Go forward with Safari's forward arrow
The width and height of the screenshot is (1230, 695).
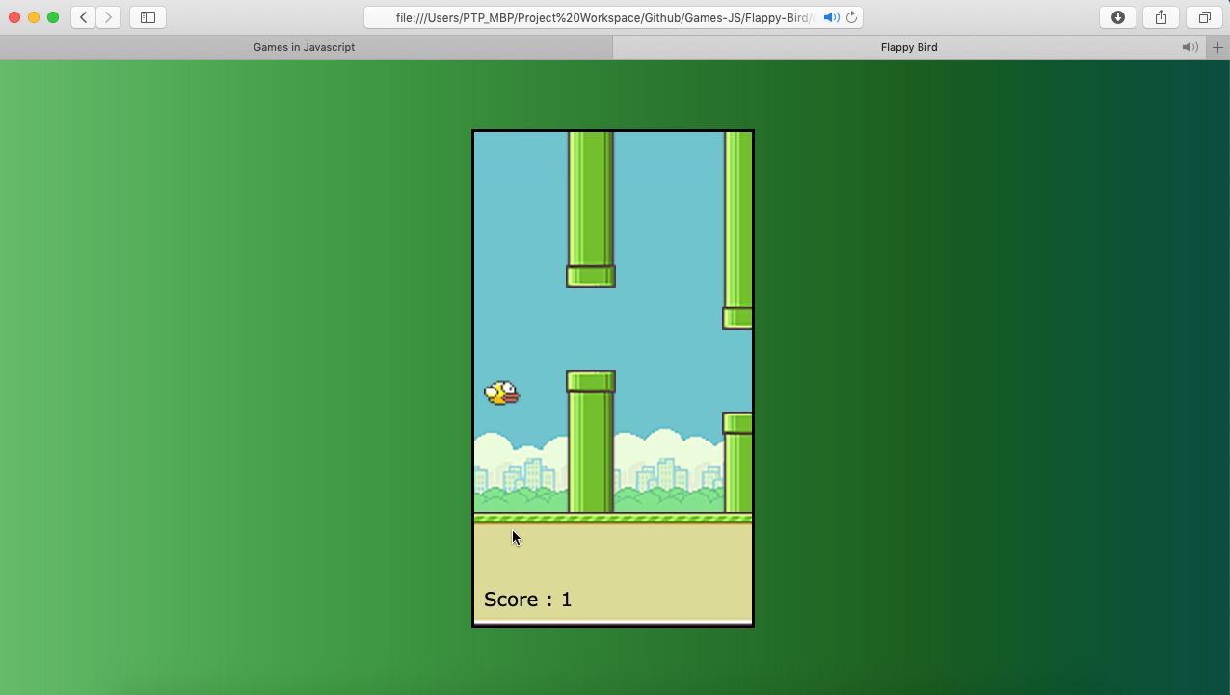[109, 17]
